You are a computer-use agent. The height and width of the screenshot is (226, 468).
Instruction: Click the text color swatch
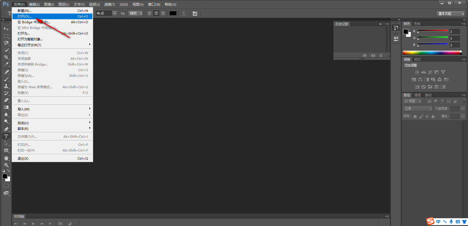(x=173, y=13)
